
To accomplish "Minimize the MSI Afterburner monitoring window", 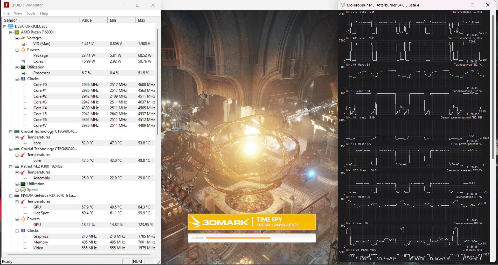I will [x=458, y=5].
